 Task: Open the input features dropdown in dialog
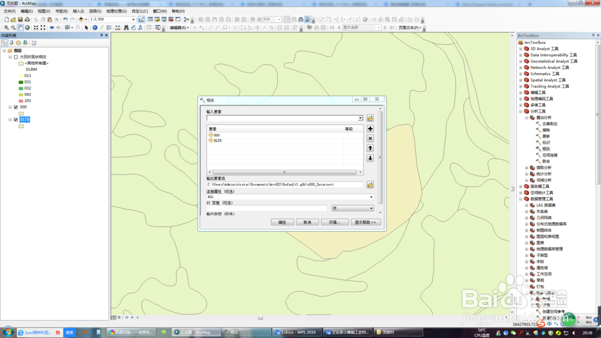360,118
